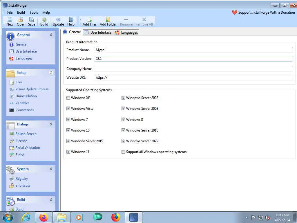
Task: Click the Add Folder toolbar icon
Action: pyautogui.click(x=108, y=21)
